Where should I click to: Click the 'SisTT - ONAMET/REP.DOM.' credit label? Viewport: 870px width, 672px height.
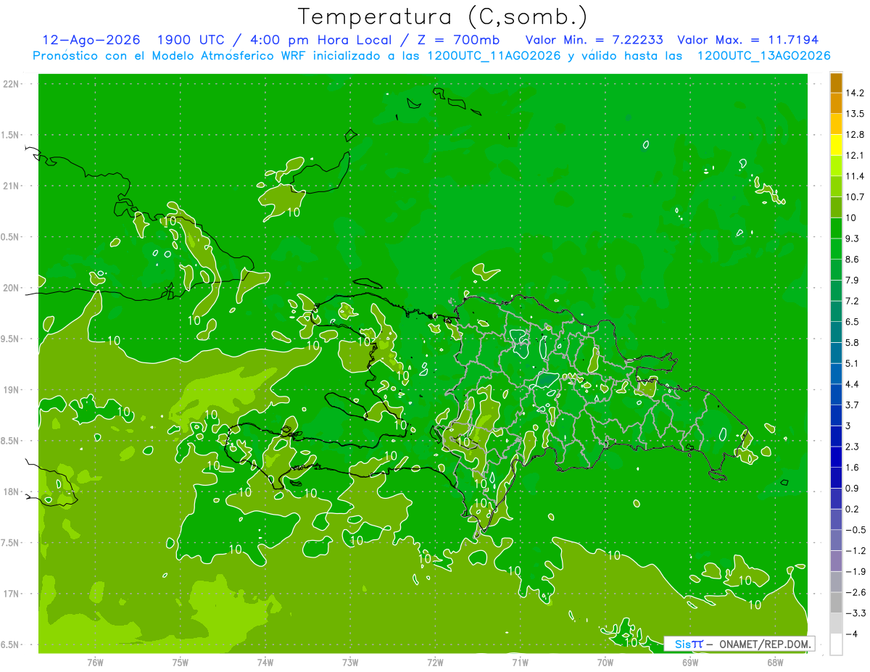coord(739,644)
